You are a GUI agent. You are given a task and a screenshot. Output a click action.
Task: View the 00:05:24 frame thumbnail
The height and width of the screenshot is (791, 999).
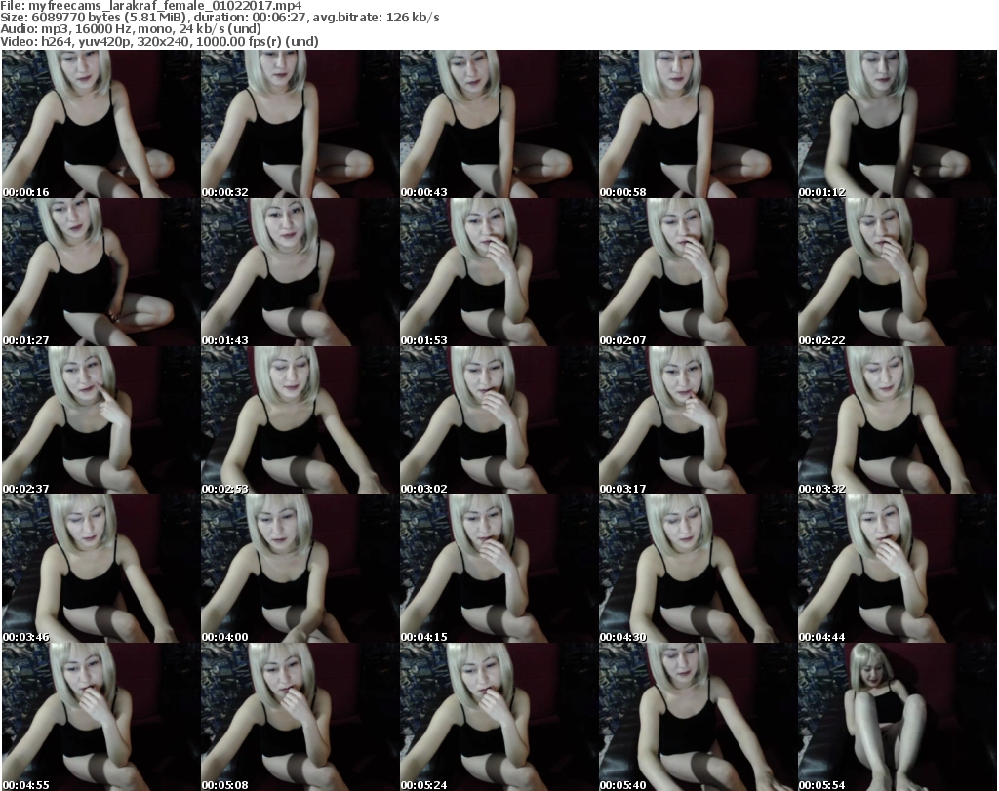[x=499, y=717]
